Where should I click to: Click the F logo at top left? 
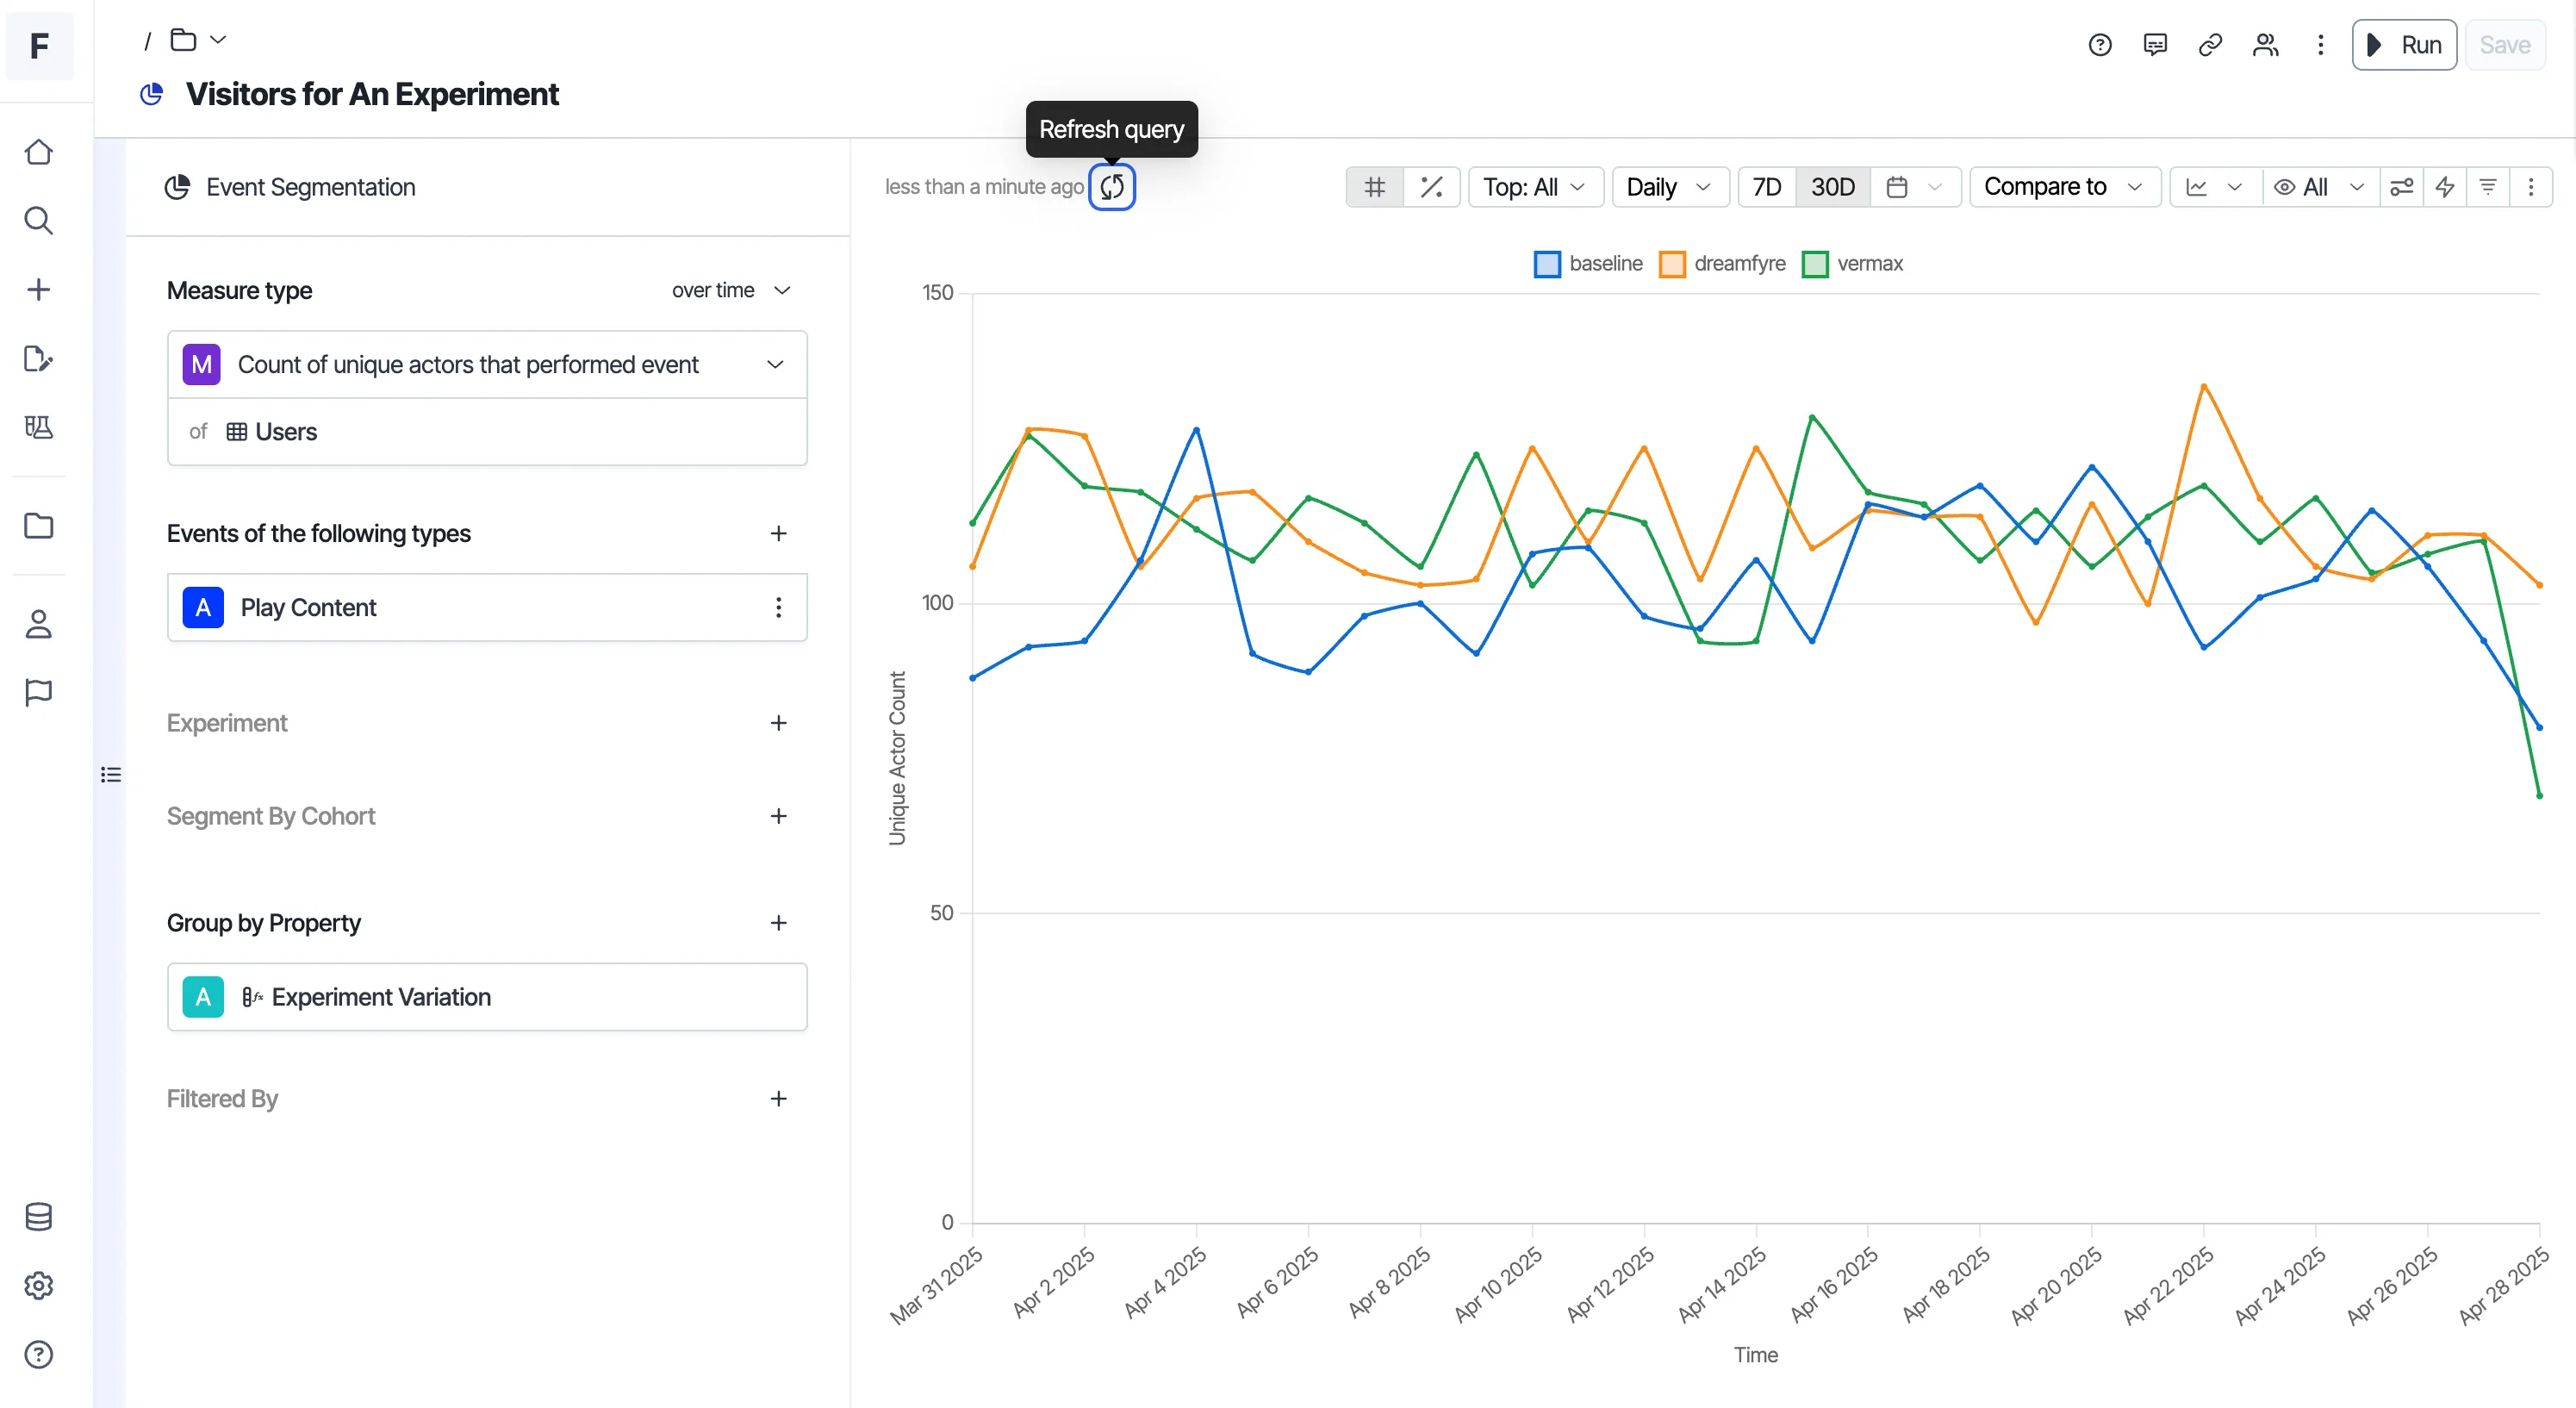coord(39,45)
